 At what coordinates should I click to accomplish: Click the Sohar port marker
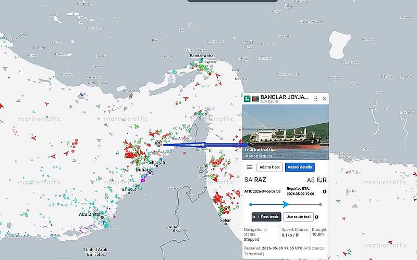click(225, 224)
